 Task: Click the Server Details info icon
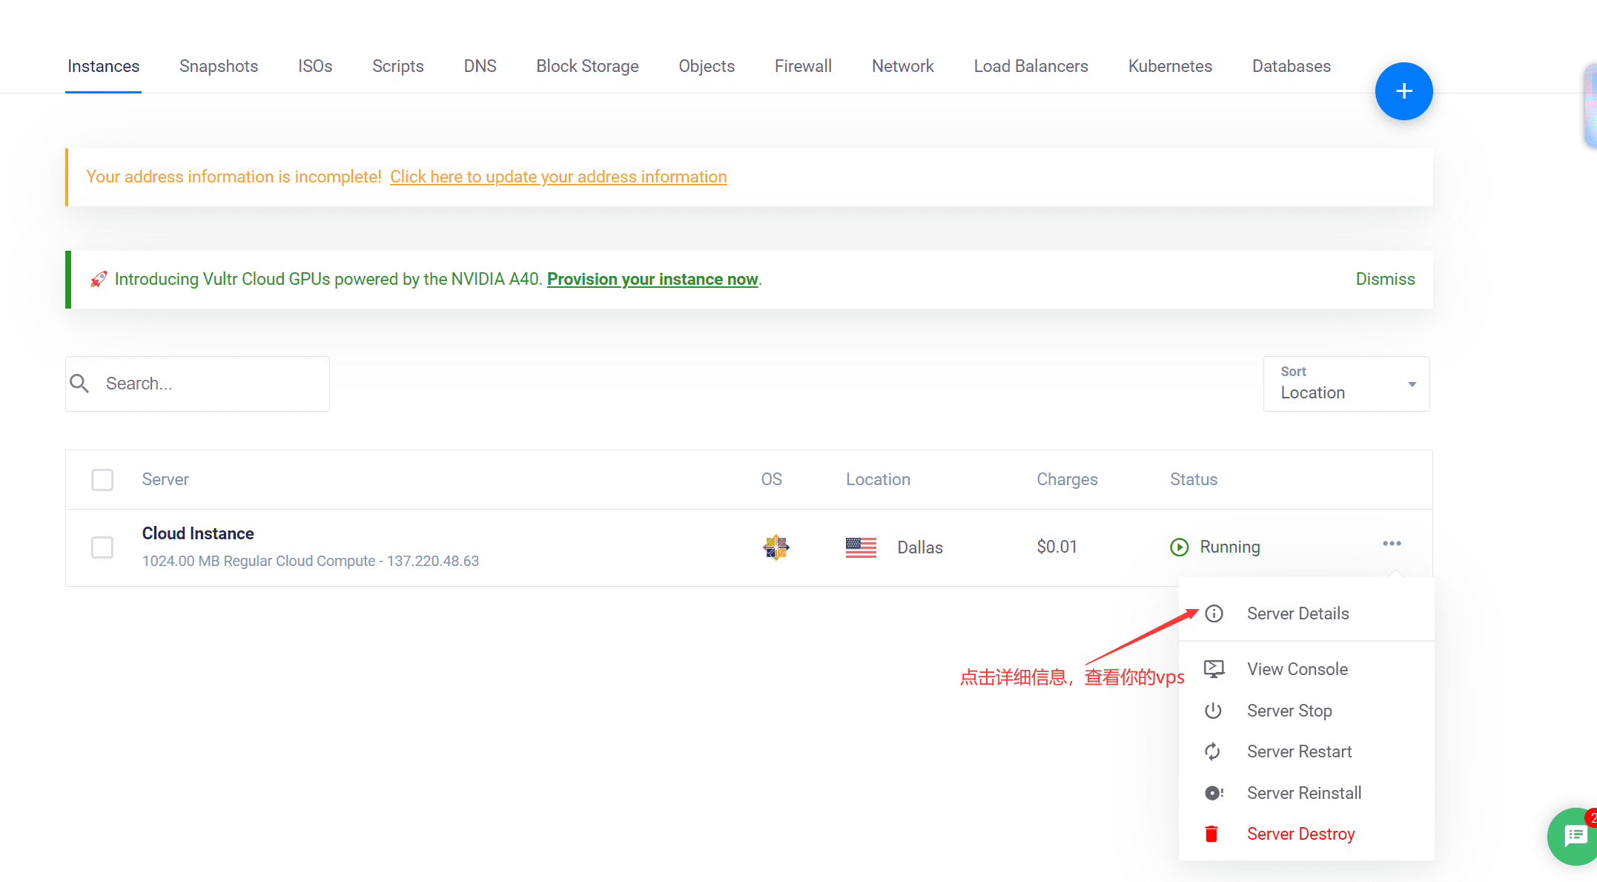coord(1214,613)
